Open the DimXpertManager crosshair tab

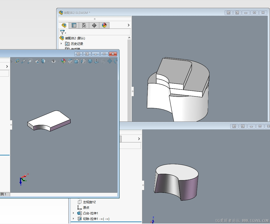(94, 25)
